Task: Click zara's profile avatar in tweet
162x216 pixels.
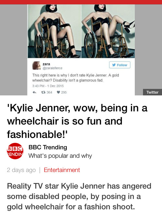Action: tap(36, 65)
